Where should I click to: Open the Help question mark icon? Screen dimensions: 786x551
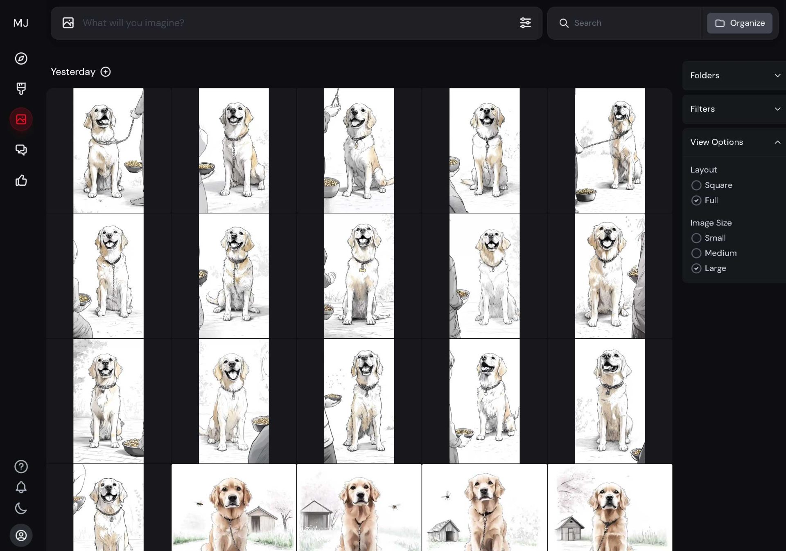pyautogui.click(x=21, y=466)
